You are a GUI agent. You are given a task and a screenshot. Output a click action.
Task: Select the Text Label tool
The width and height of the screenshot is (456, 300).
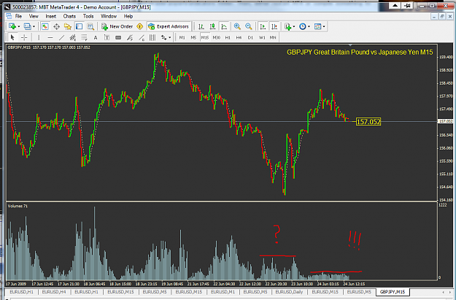(x=107, y=37)
